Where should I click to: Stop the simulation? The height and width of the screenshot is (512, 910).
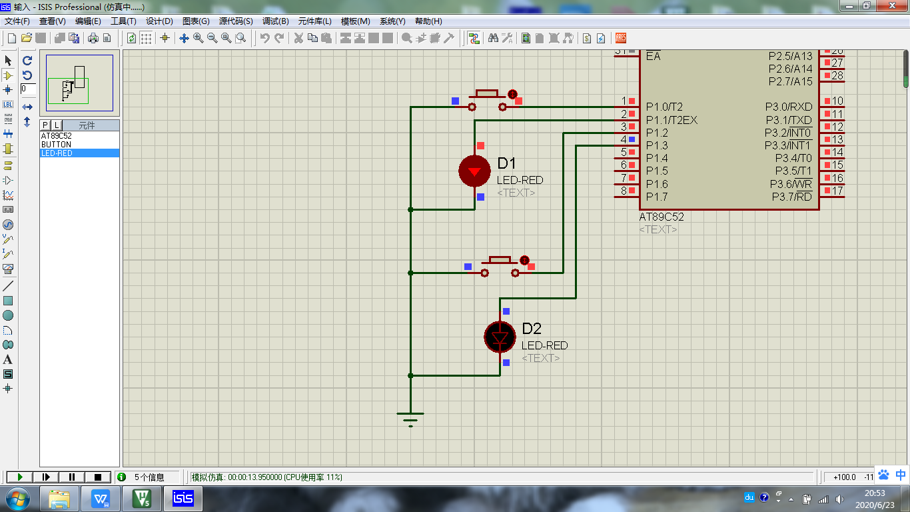tap(98, 477)
